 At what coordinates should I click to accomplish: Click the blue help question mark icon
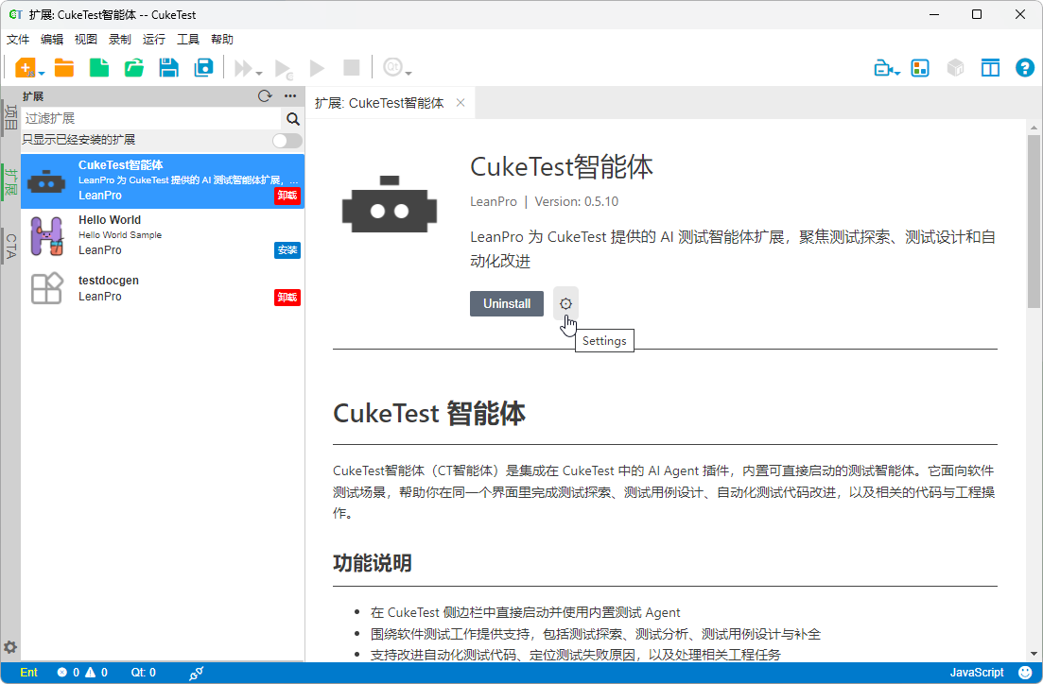pos(1024,68)
